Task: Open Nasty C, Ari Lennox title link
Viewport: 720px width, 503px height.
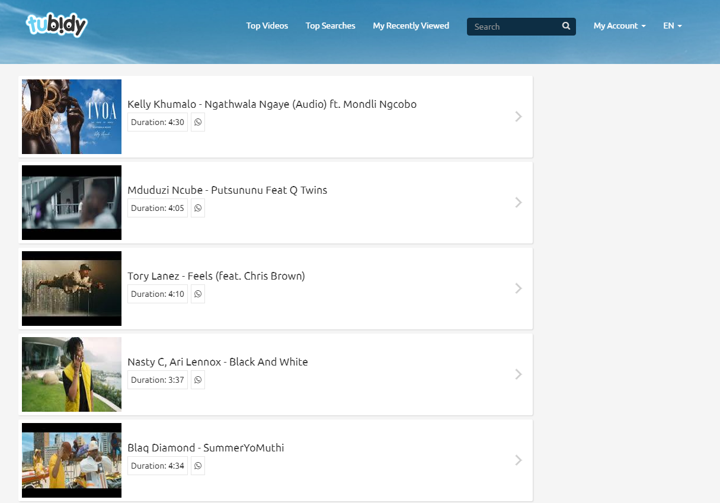Action: point(217,362)
